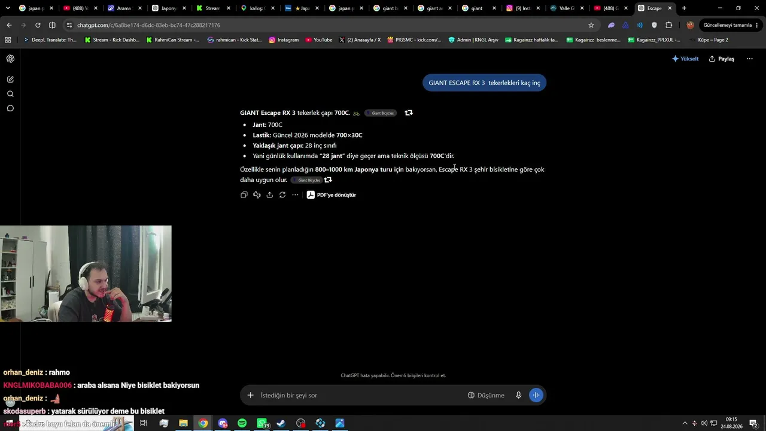The width and height of the screenshot is (766, 431).
Task: Reload the chatgpt.com page
Action: pyautogui.click(x=38, y=25)
